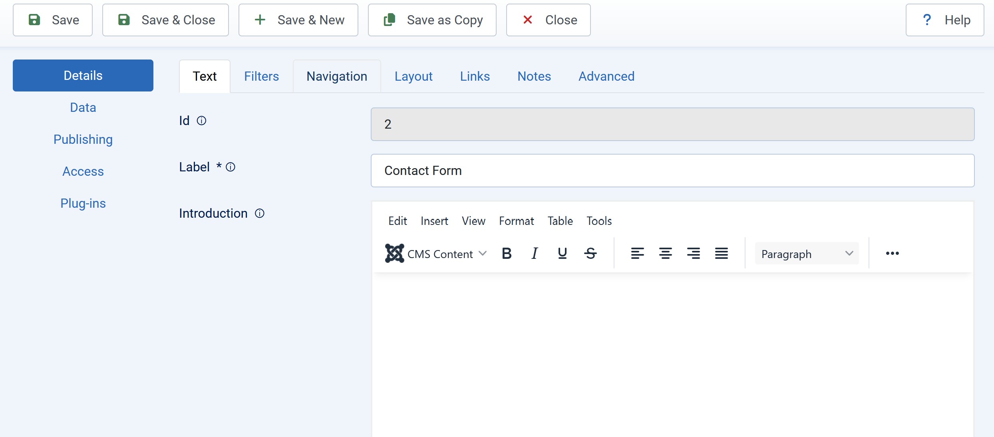This screenshot has width=994, height=437.
Task: Toggle bold formatting in editor
Action: point(507,253)
